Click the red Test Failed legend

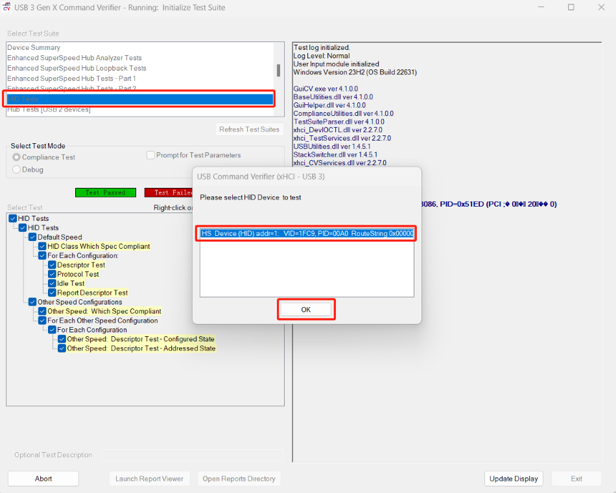169,192
